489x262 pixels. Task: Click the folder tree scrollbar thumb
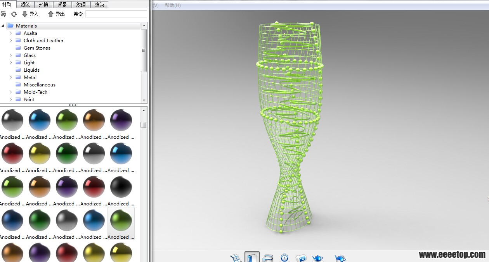coord(144,50)
